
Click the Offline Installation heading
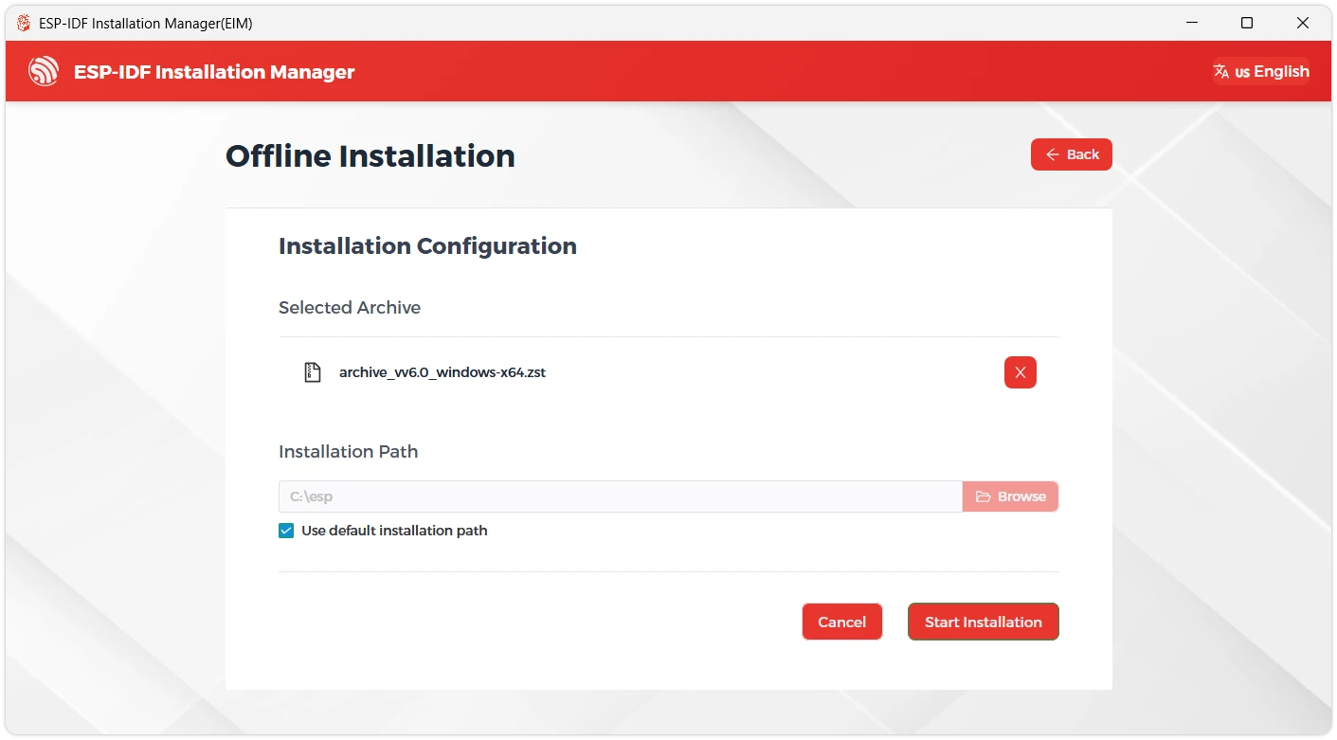[x=370, y=155]
